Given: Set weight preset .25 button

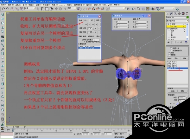Looking at the screenshot, I should (x=86, y=24).
